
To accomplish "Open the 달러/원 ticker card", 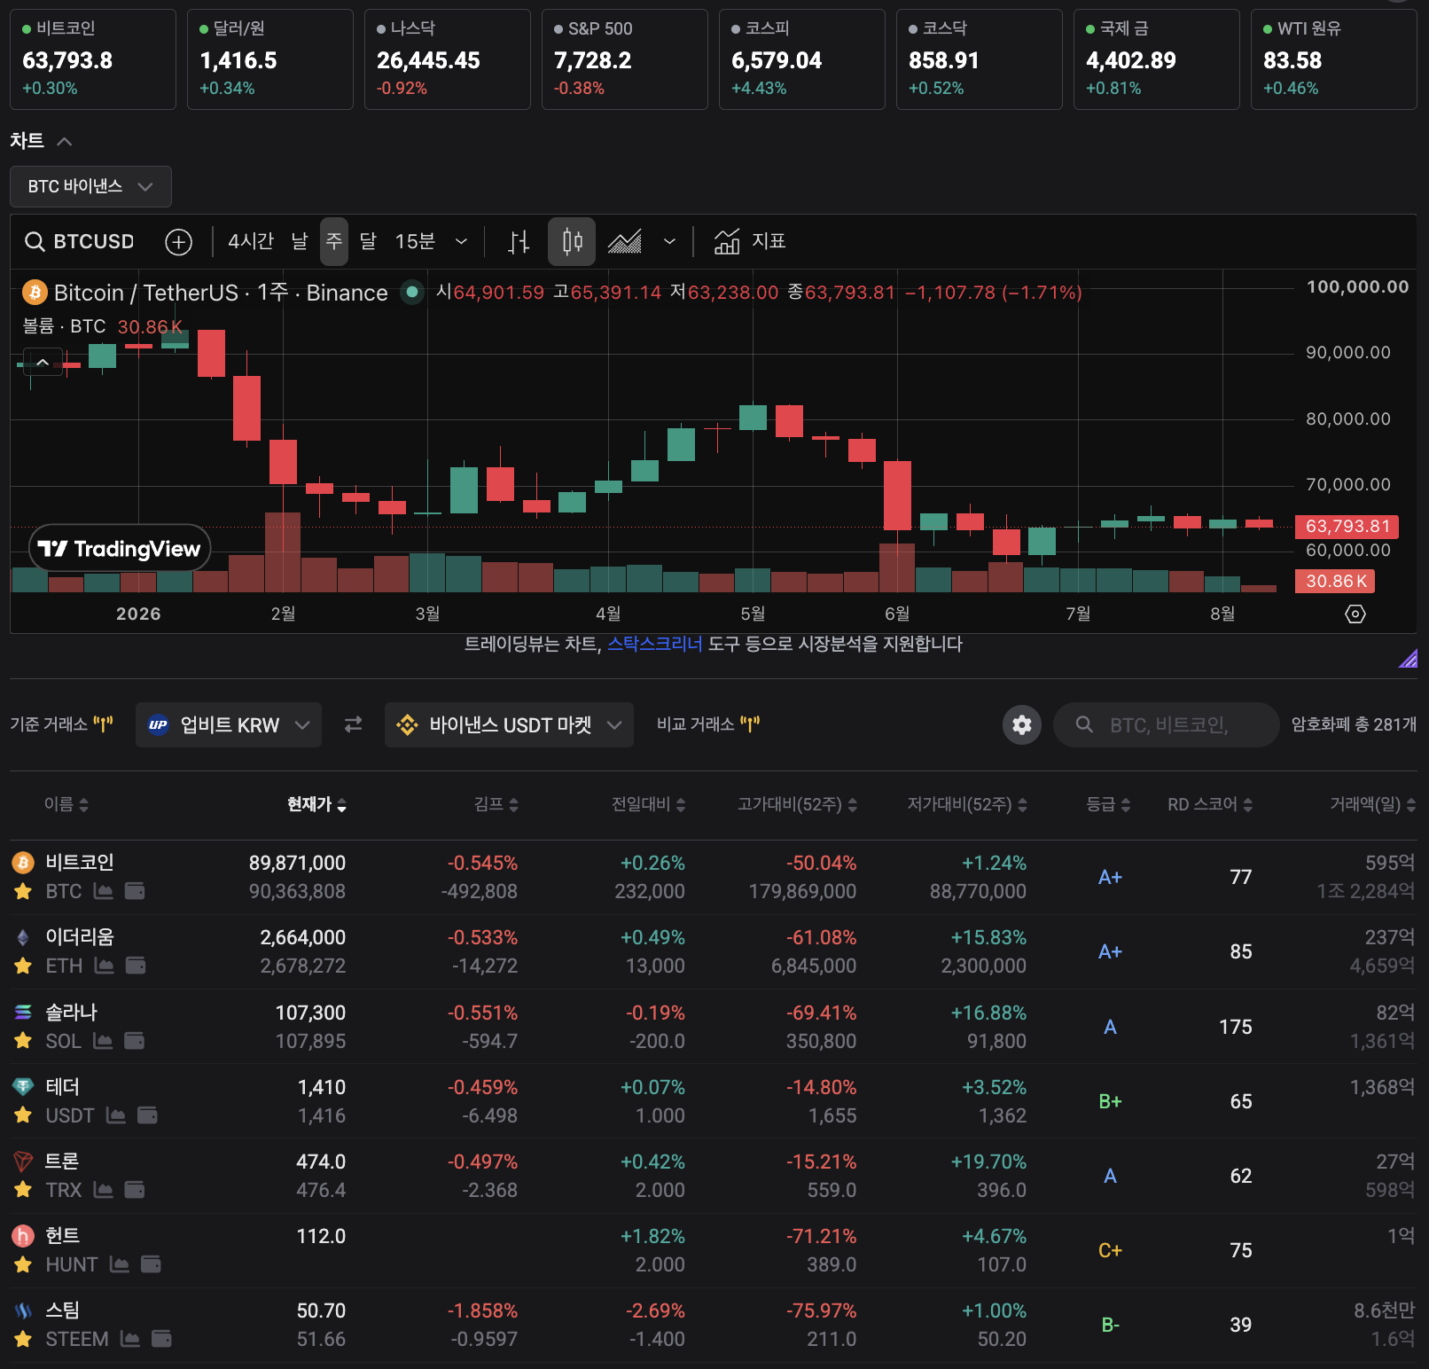I will 270,59.
